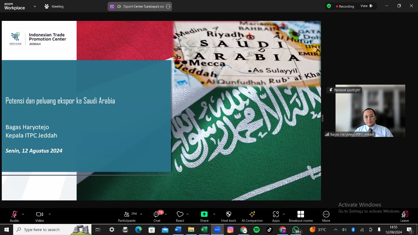Open the Zoom Workplace dropdown arrow
The height and width of the screenshot is (235, 418).
coord(35,6)
